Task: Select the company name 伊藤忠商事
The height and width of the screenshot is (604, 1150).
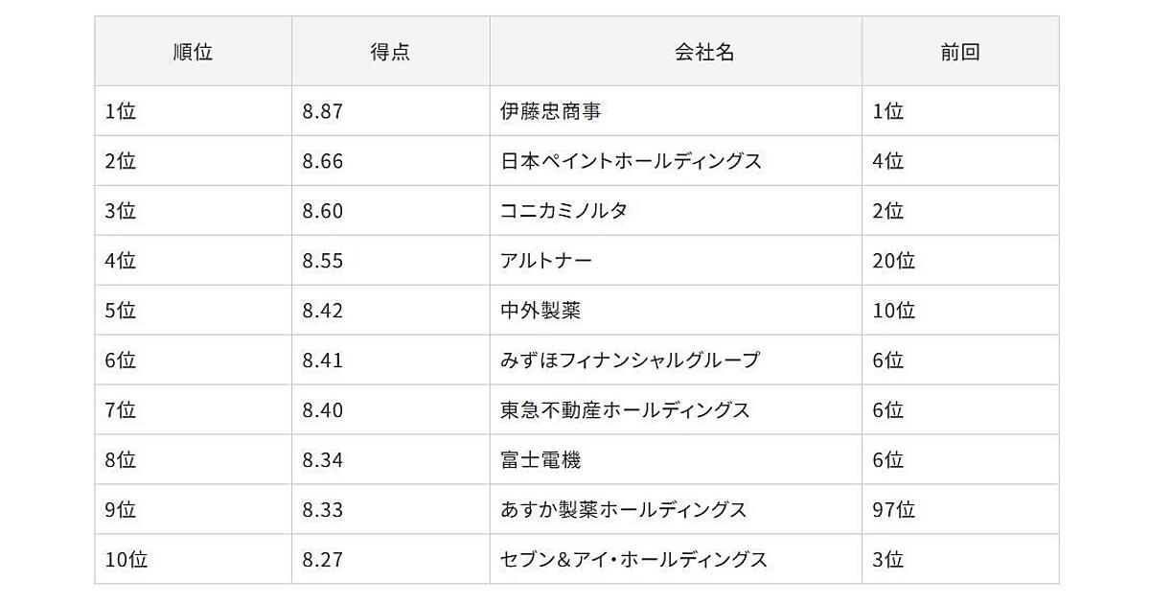Action: pos(550,111)
